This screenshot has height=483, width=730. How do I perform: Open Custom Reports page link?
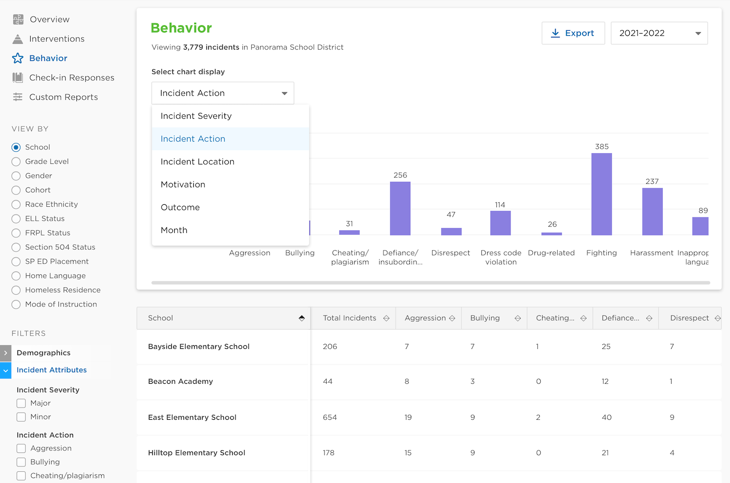pos(64,97)
